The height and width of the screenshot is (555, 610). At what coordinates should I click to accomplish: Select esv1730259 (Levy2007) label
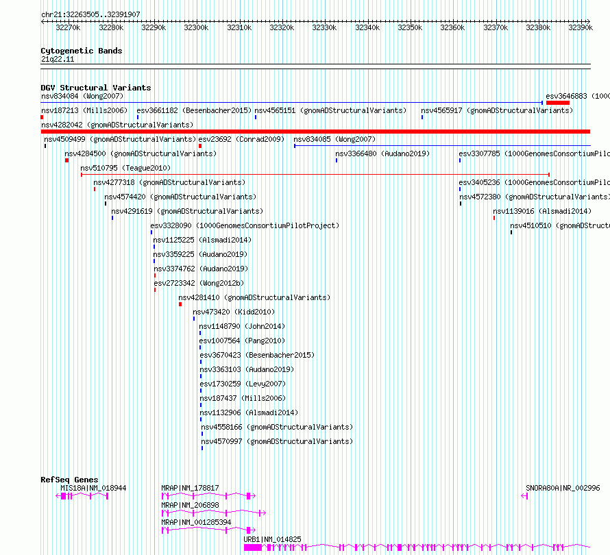click(x=243, y=384)
